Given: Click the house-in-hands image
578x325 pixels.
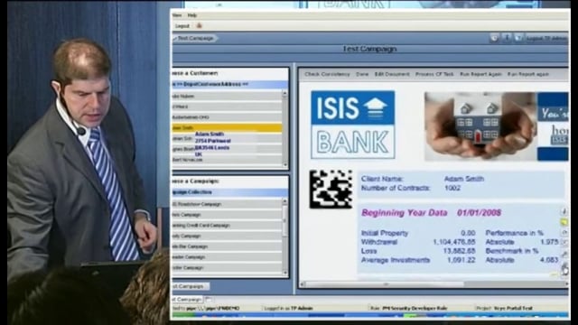Looking at the screenshot, I should 480,126.
